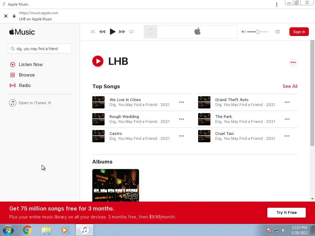Open more options for We Live In Cities

pyautogui.click(x=181, y=102)
